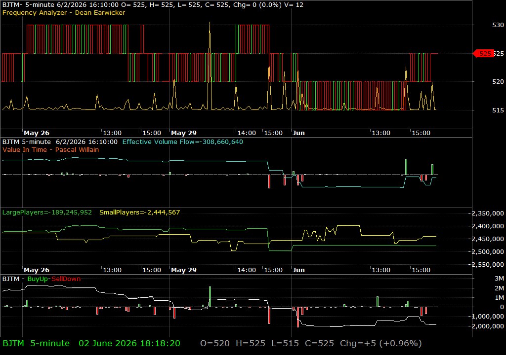Image resolution: width=506 pixels, height=355 pixels.
Task: Click status bar 'L=515' value
Action: click(x=285, y=343)
